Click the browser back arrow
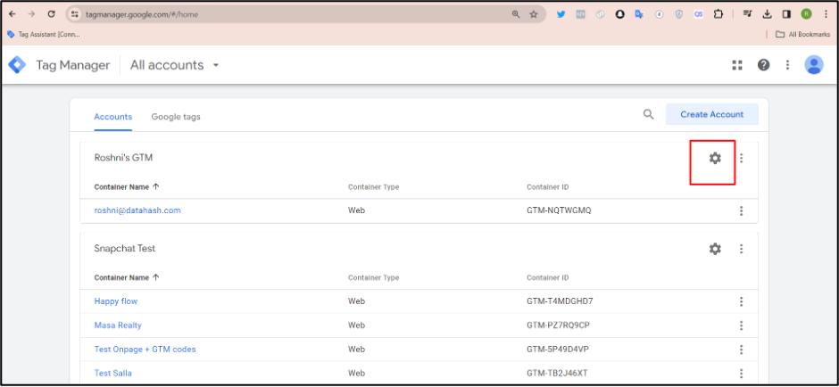The height and width of the screenshot is (387, 839). coord(12,14)
